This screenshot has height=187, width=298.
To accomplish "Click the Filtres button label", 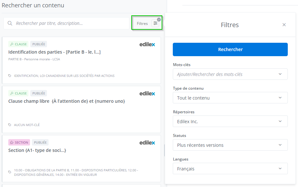I will tap(142, 23).
